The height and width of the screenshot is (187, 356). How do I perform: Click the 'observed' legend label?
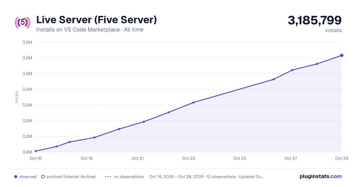(28, 177)
